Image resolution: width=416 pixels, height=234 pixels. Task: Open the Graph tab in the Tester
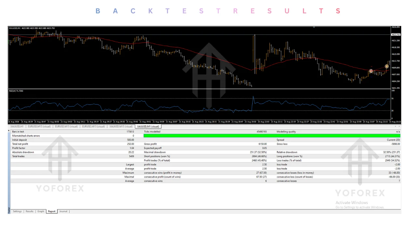pyautogui.click(x=41, y=211)
